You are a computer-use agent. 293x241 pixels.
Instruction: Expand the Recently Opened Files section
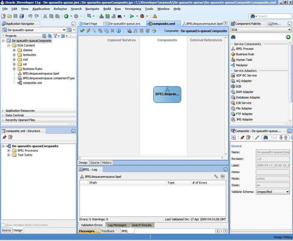tap(3, 120)
